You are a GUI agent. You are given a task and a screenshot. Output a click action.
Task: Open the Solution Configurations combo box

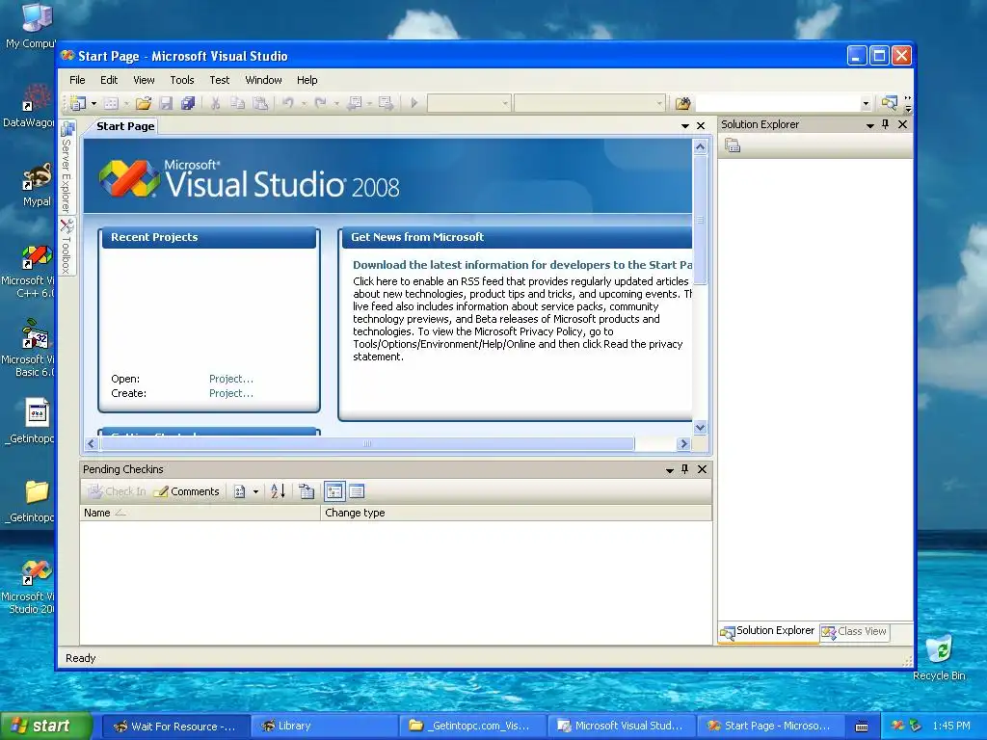click(x=469, y=103)
